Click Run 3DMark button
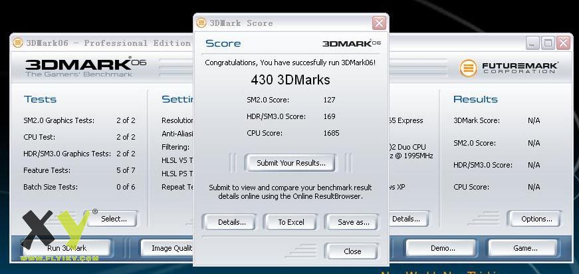Screen dimensions: 579x274 tap(67, 248)
